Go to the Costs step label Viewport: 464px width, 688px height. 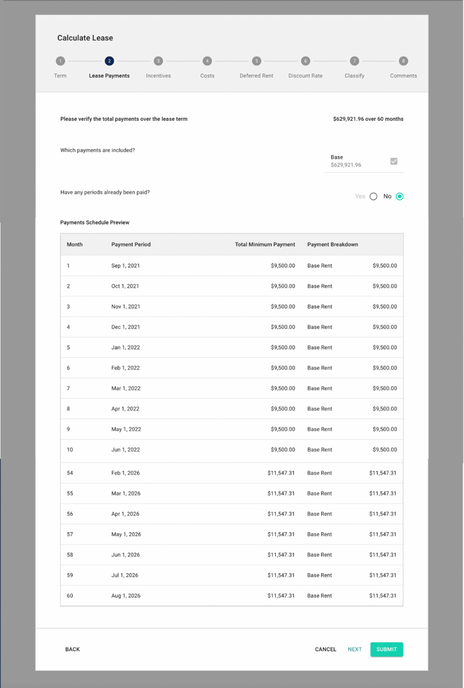[207, 76]
